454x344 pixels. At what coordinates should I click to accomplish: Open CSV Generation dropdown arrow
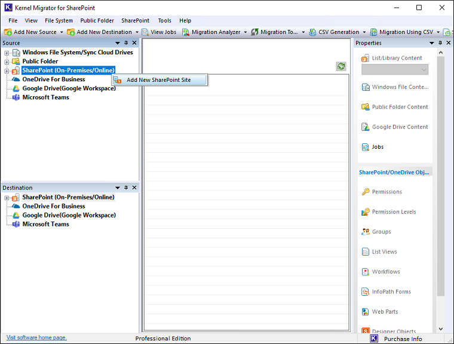[364, 32]
